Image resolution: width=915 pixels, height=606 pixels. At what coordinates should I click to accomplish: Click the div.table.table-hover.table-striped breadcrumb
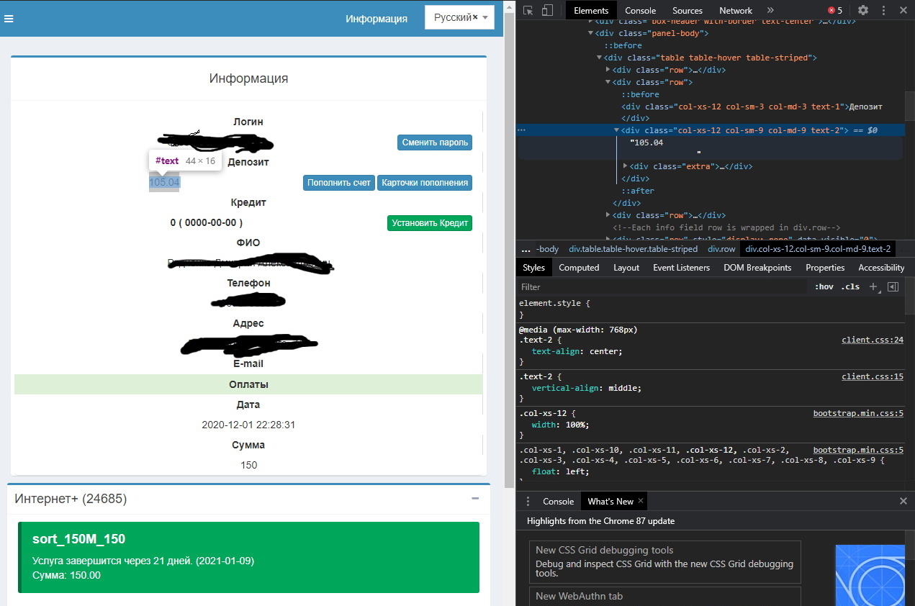(x=633, y=249)
